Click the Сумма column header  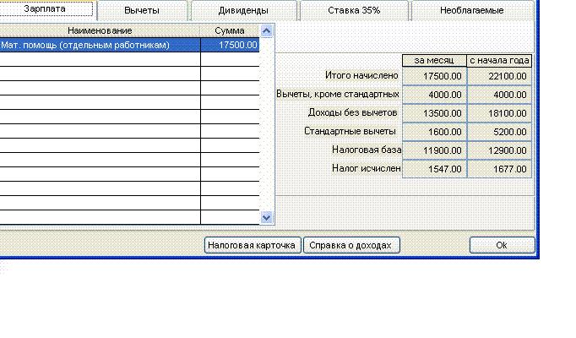pyautogui.click(x=230, y=30)
